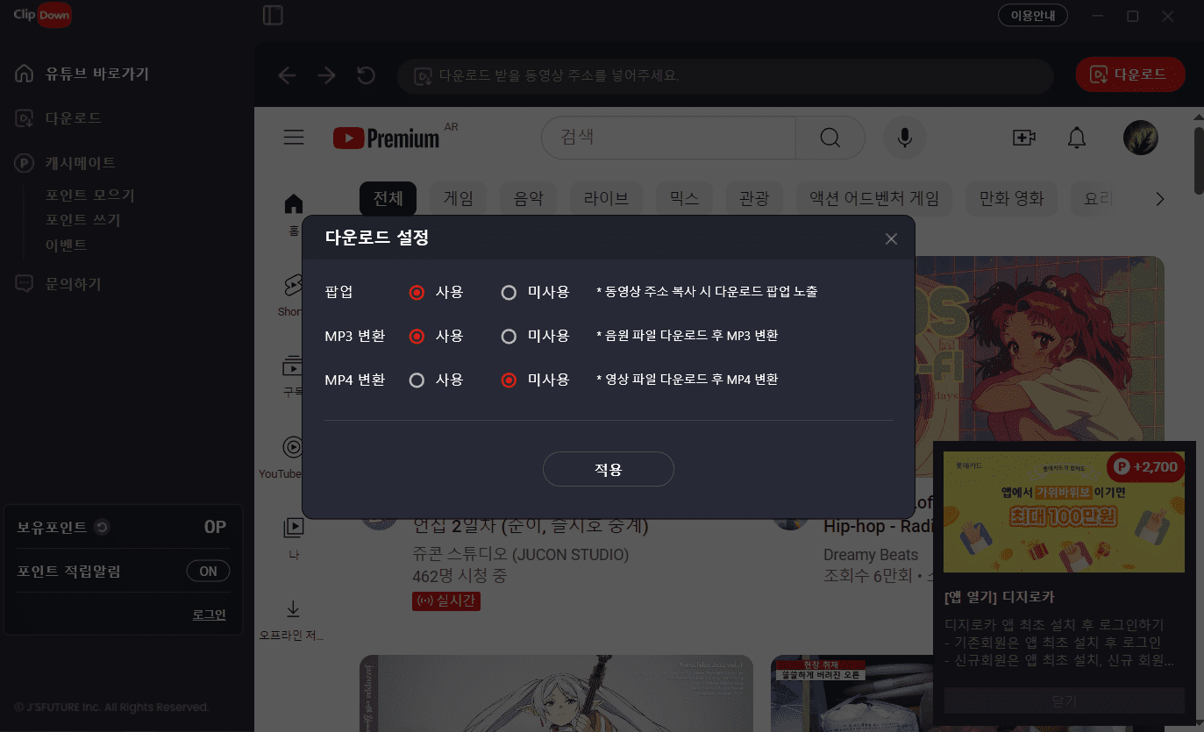Toggle the sidebar panel icon in title bar
Viewport: 1204px width, 732px height.
(x=273, y=16)
